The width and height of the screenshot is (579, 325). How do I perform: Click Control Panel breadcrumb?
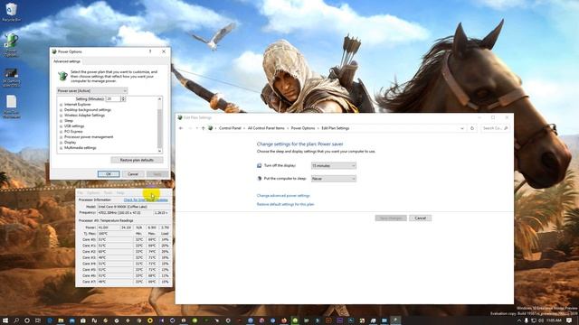tap(230, 128)
